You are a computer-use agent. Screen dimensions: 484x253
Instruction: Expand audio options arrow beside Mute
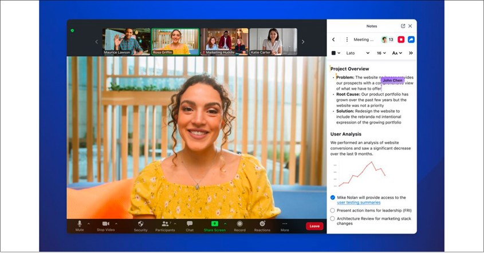(89, 224)
